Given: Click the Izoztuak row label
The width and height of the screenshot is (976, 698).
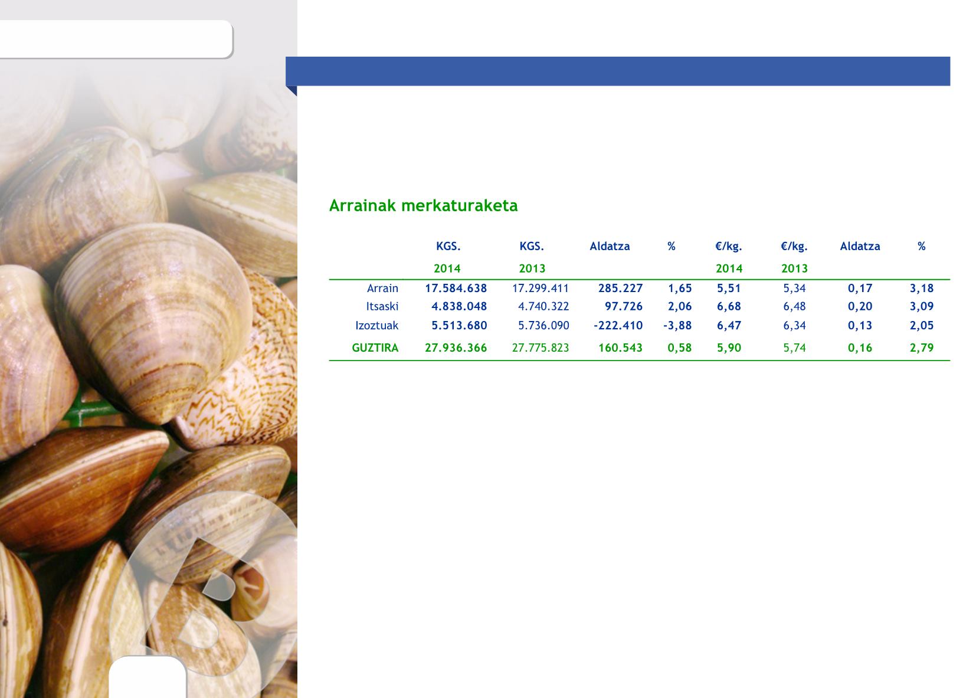Looking at the screenshot, I should point(376,325).
